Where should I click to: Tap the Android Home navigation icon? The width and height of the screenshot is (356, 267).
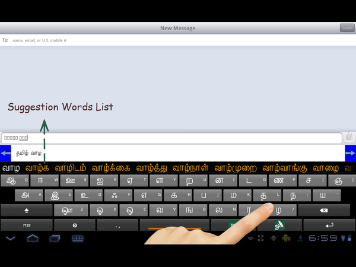click(x=33, y=239)
